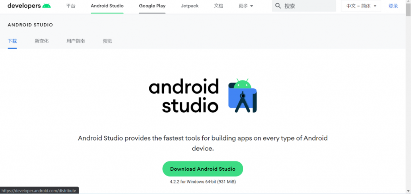Click the tagline about fastest tools
The height and width of the screenshot is (194, 411).
(x=203, y=143)
